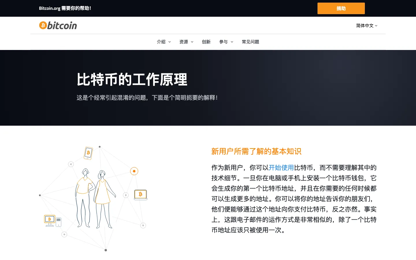The width and height of the screenshot is (416, 260).
Task: Click the banner text Bitcoin.org 需要你的帮助
Action: [65, 8]
